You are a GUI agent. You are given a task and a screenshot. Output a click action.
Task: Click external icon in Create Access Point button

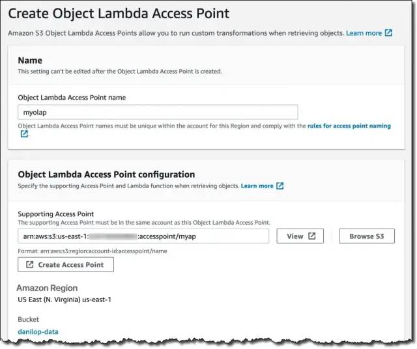(30, 264)
